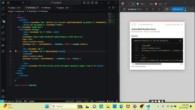
Task: Change CRLF end of line sequence
Action: [x=92, y=101]
